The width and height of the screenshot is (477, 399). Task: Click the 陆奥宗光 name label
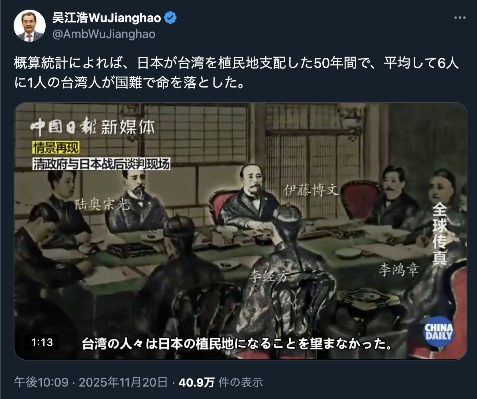tap(102, 204)
